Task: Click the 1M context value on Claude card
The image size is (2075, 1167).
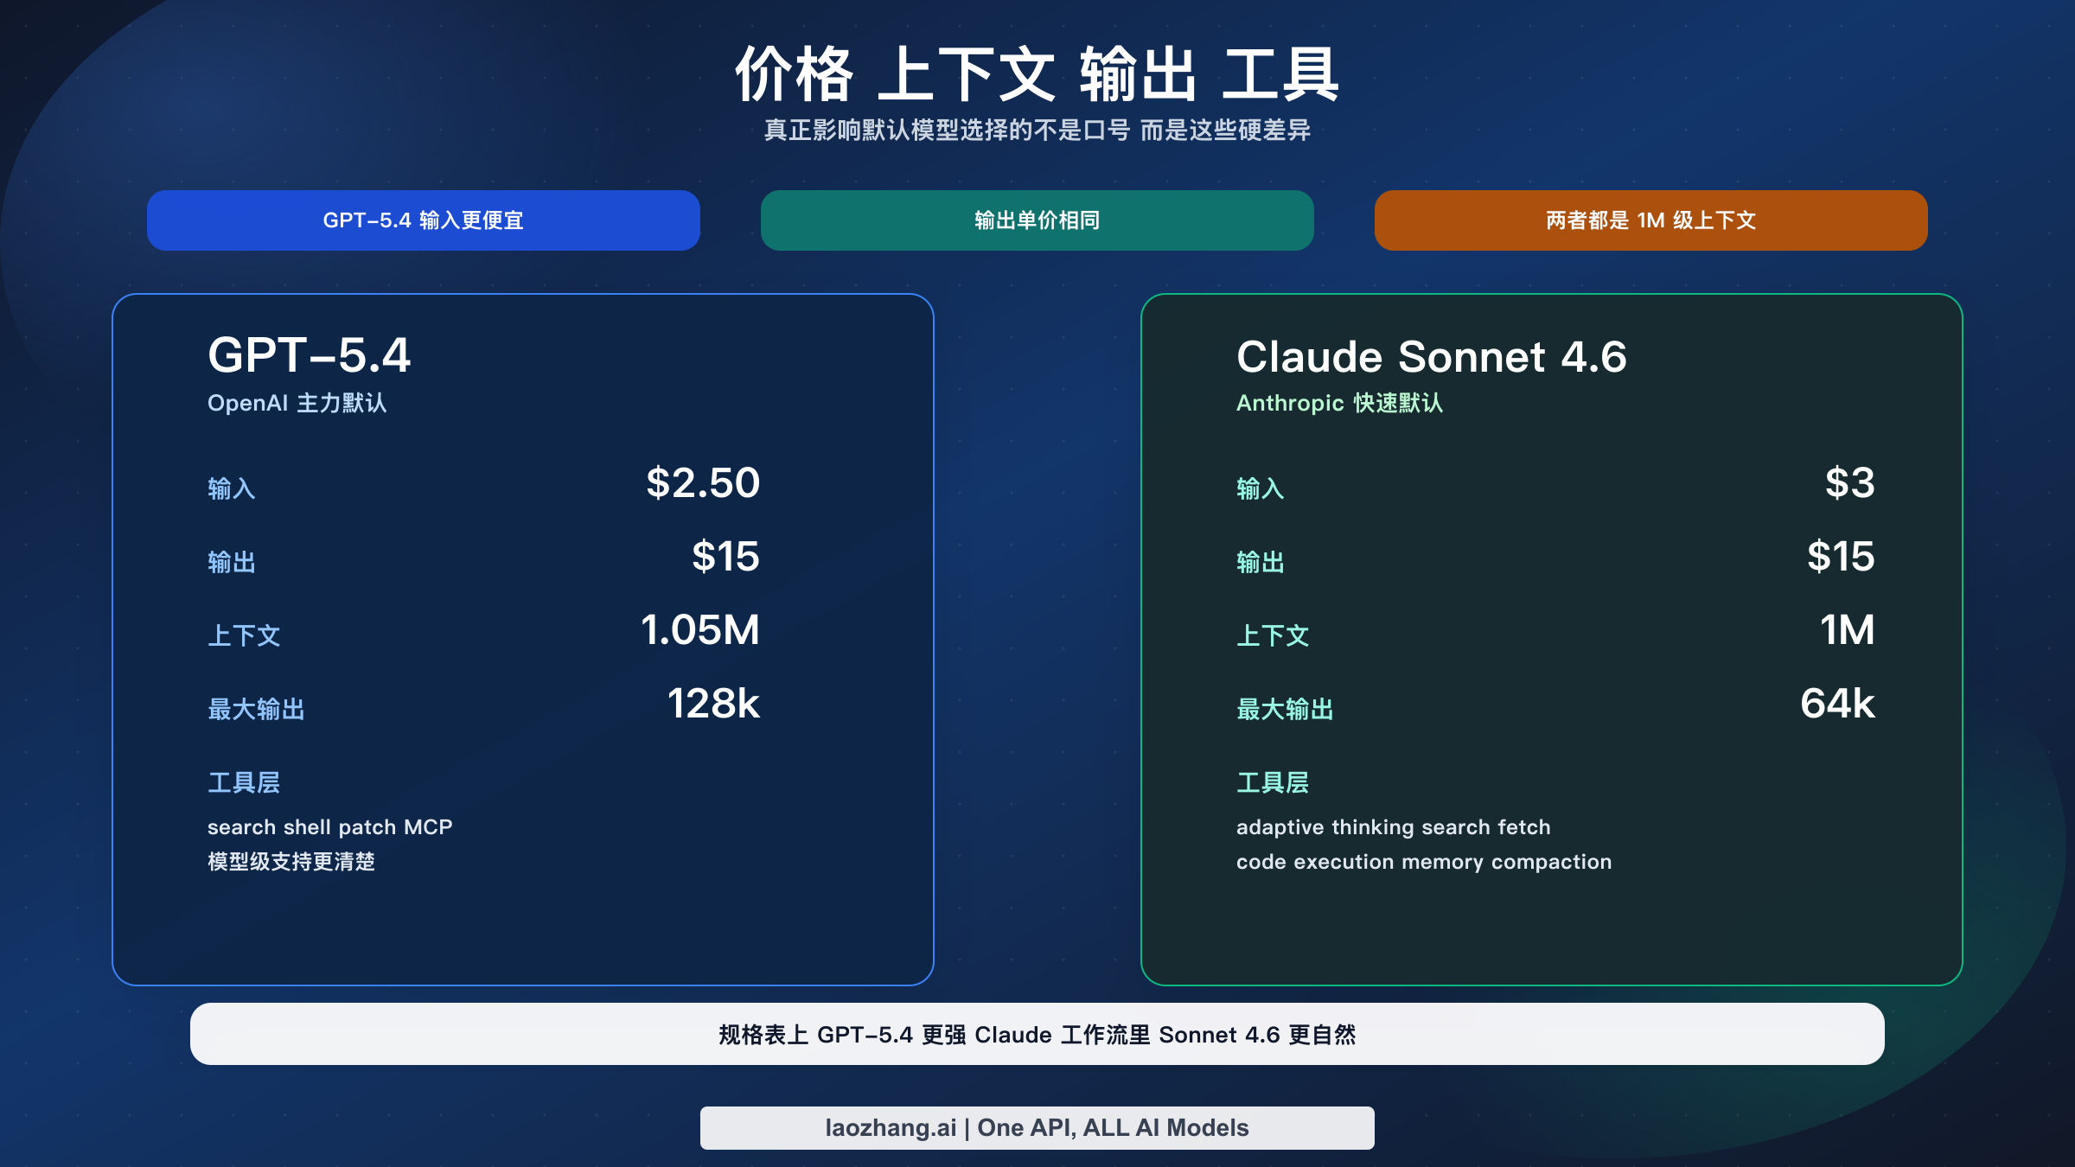Action: 1845,631
